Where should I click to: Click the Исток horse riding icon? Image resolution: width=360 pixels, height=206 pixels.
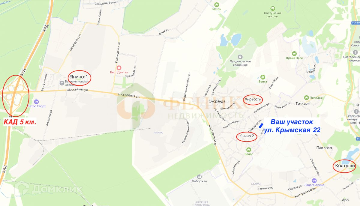[217, 4]
